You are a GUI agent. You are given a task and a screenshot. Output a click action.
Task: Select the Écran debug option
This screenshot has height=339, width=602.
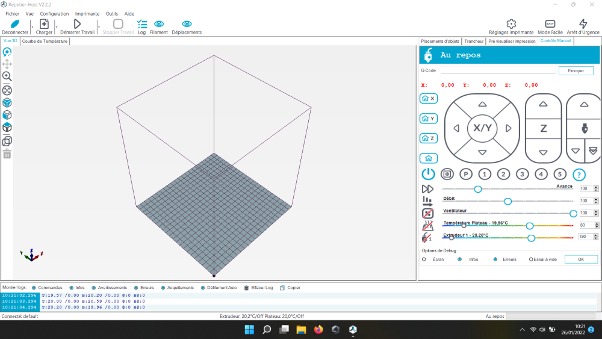coord(424,260)
